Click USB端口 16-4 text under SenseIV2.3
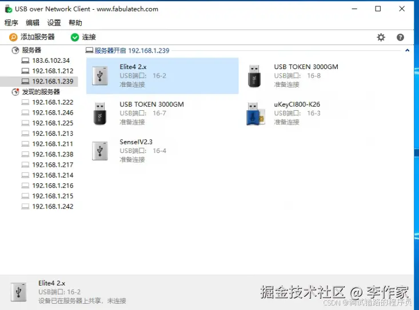Image resolution: width=419 pixels, height=310 pixels. 143,151
